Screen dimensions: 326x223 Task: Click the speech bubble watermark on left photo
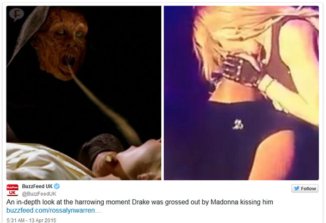(16, 14)
